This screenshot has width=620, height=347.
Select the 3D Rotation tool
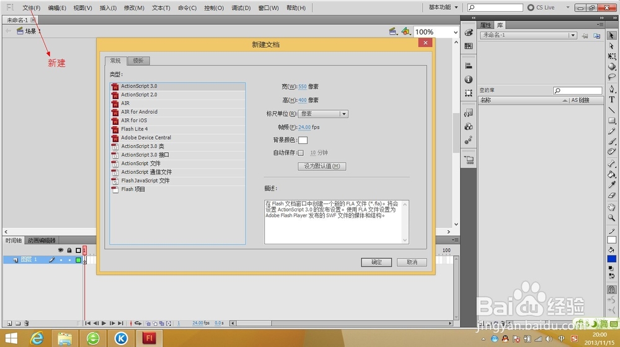[x=611, y=66]
